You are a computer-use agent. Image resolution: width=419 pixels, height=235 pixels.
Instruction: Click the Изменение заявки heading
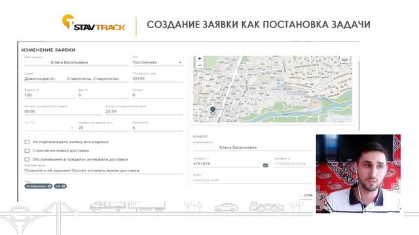(48, 50)
